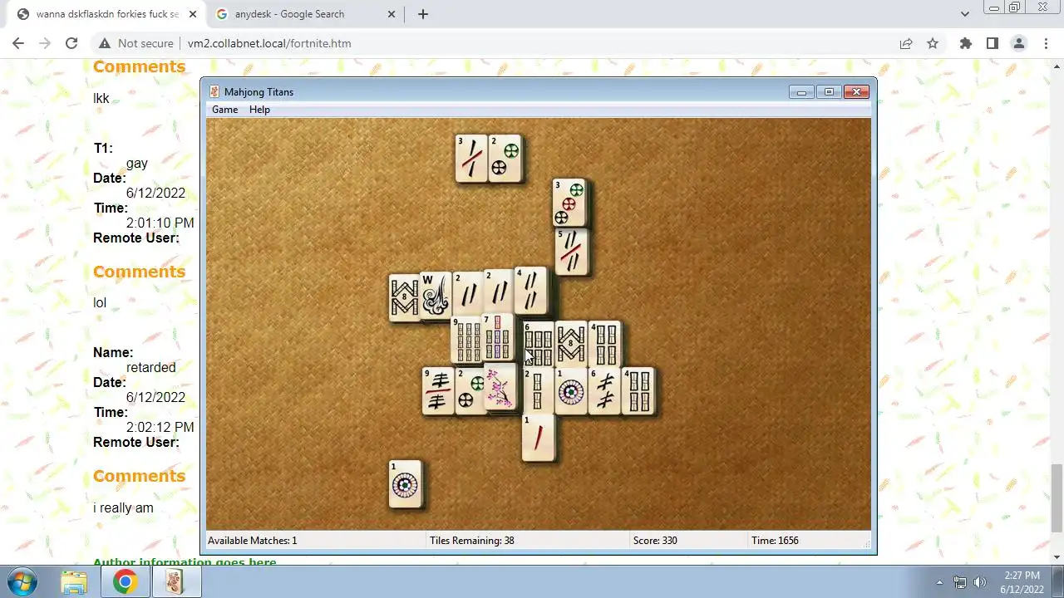The height and width of the screenshot is (598, 1064).
Task: Open File Explorer from the taskbar
Action: [x=74, y=582]
